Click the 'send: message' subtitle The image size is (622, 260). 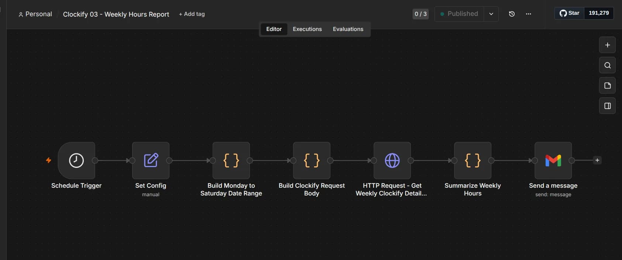(x=553, y=194)
